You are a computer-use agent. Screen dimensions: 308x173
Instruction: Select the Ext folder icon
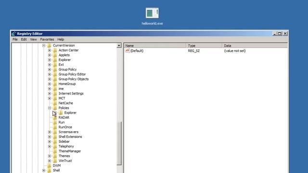pyautogui.click(x=55, y=65)
